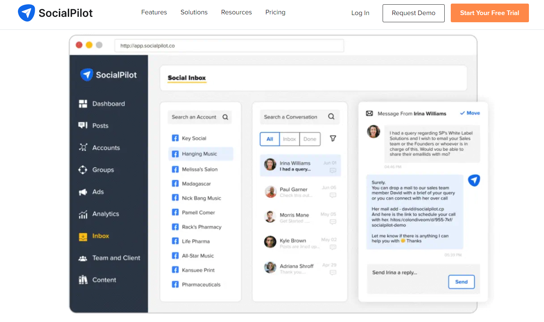Viewport: 544px width, 322px height.
Task: Click the app.socialpilot.co address bar
Action: click(229, 46)
